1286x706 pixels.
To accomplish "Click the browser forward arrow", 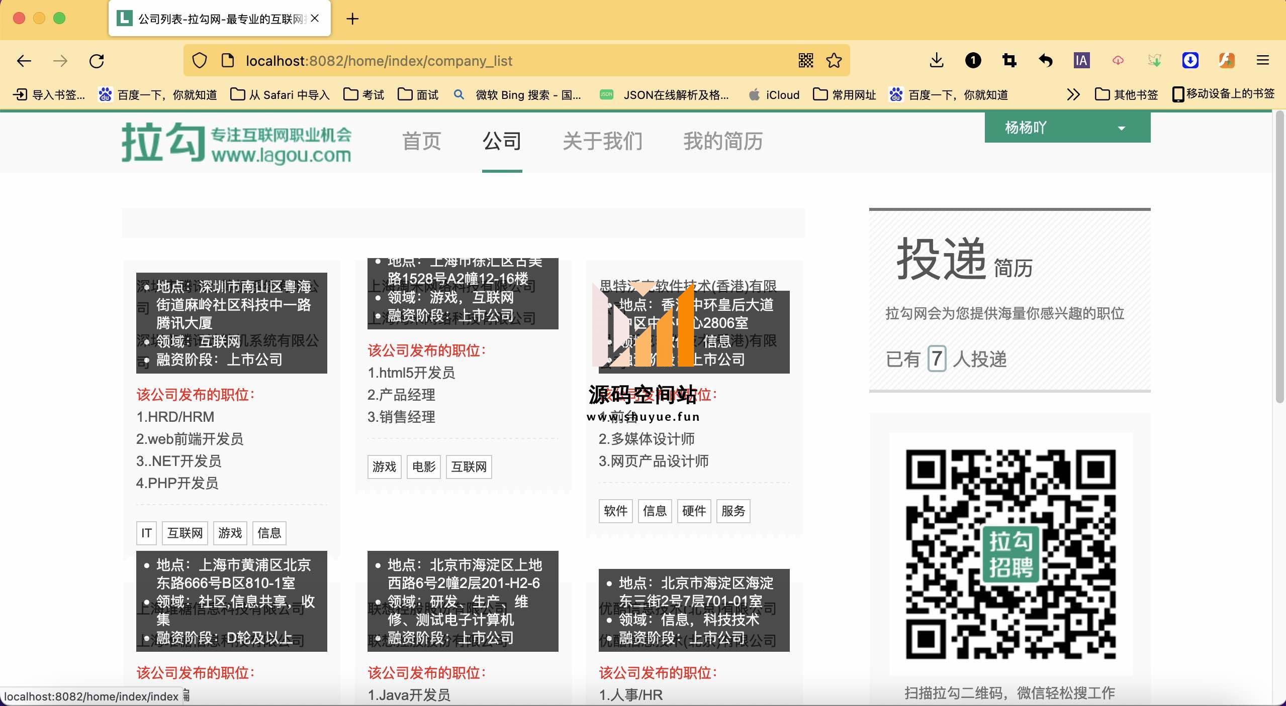I will tap(60, 61).
